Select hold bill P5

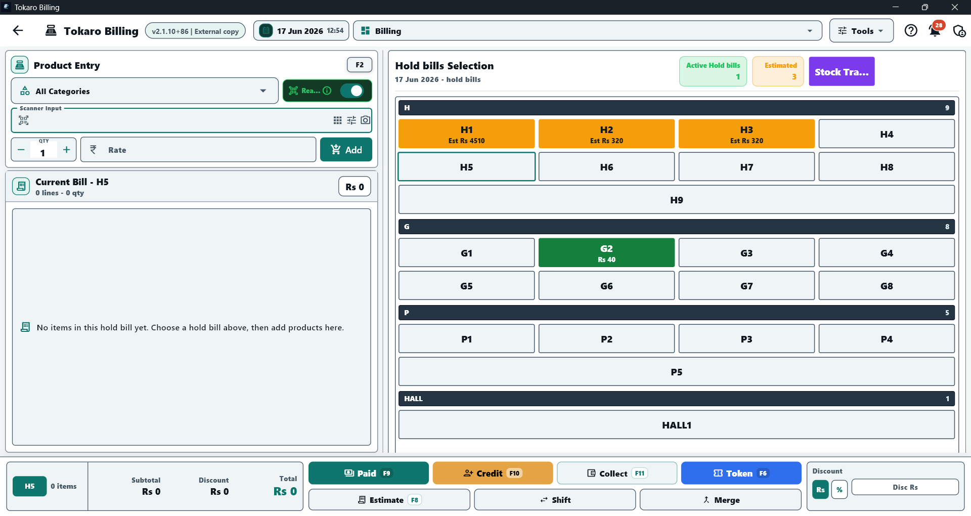(677, 372)
